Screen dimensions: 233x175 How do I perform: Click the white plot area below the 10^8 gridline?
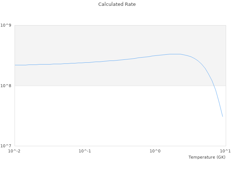109,117
